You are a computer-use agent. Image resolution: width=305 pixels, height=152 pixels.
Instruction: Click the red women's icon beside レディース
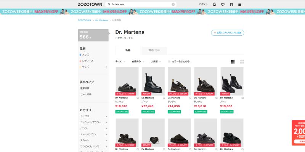(x=80, y=61)
